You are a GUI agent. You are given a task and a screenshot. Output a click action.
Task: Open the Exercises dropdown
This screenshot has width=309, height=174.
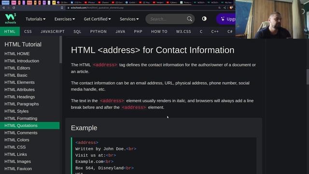tap(65, 19)
